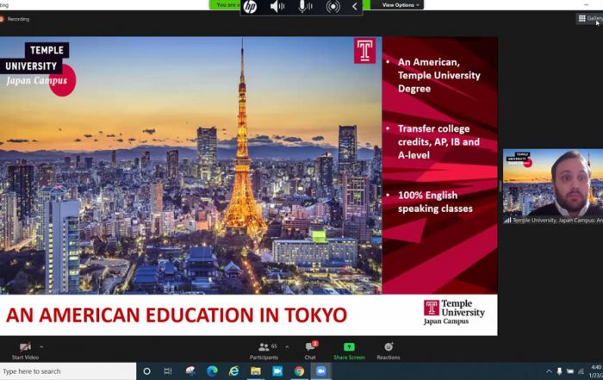Open the Chat panel

pyautogui.click(x=310, y=352)
